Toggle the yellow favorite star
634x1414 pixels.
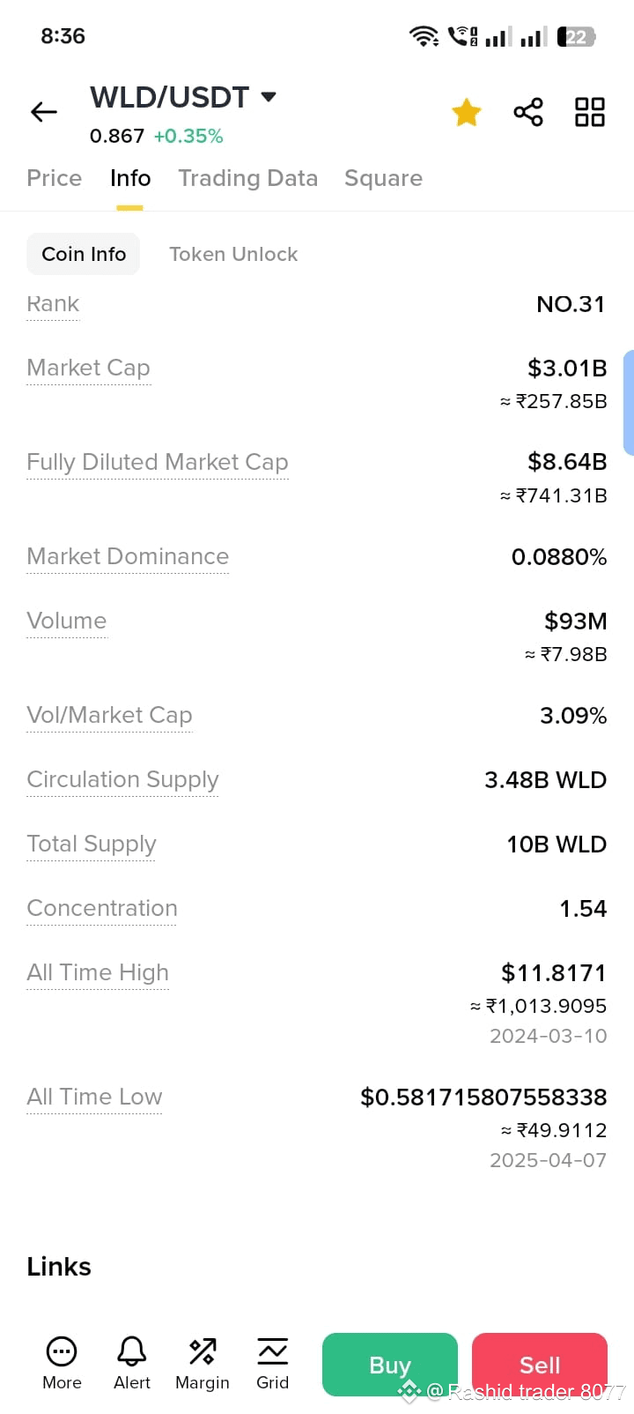point(466,112)
